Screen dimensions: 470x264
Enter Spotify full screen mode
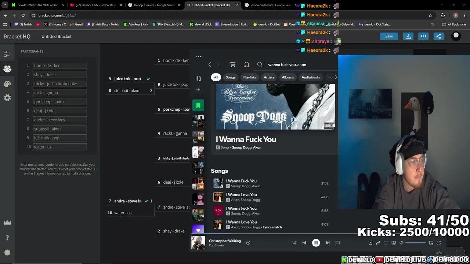point(438,243)
